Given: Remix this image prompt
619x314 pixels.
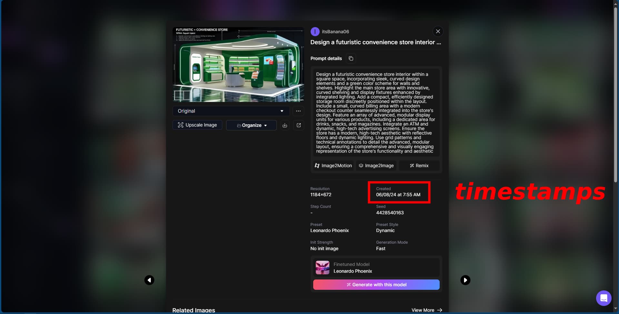Looking at the screenshot, I should coord(419,166).
